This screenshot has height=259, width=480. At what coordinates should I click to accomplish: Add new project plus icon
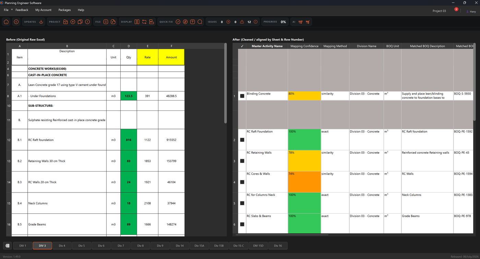tap(73, 22)
